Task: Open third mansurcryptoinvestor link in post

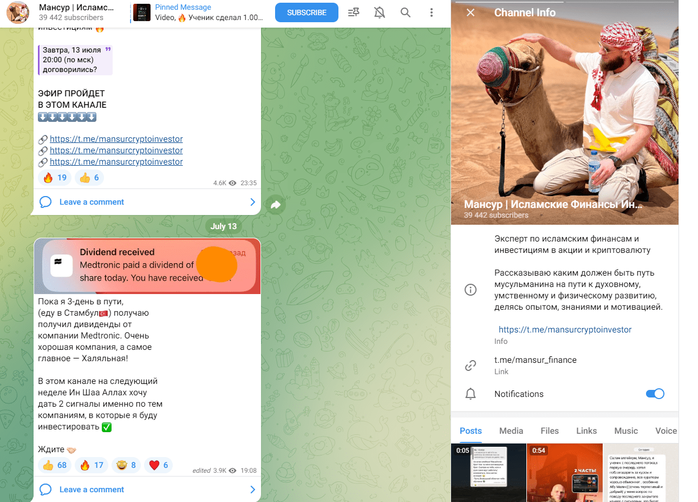Action: click(x=116, y=162)
